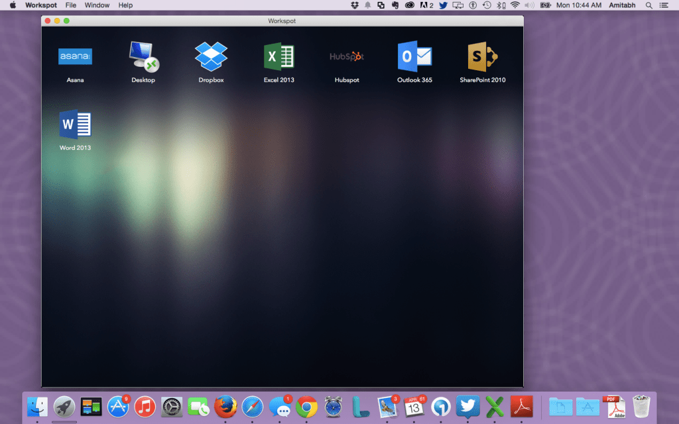The height and width of the screenshot is (424, 679).
Task: Click the Bluetooth status icon
Action: tap(501, 5)
